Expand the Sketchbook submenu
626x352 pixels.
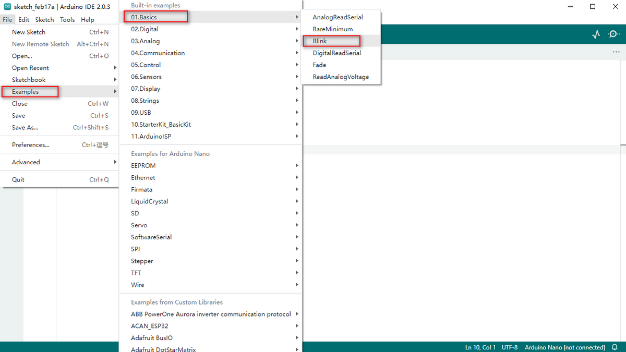click(x=59, y=80)
